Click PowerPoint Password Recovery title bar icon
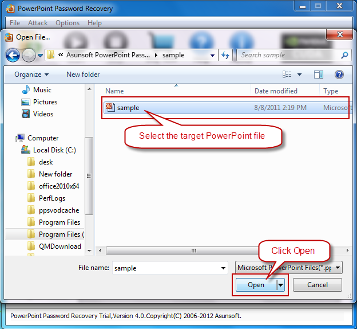This screenshot has width=357, height=329. (10, 9)
